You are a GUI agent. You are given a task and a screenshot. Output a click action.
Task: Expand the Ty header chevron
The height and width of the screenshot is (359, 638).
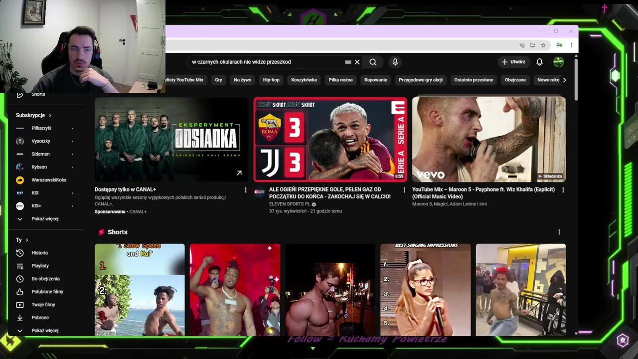point(27,240)
